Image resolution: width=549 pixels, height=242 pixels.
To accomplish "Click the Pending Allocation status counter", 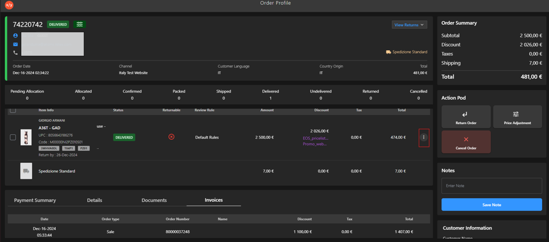I will tap(27, 94).
